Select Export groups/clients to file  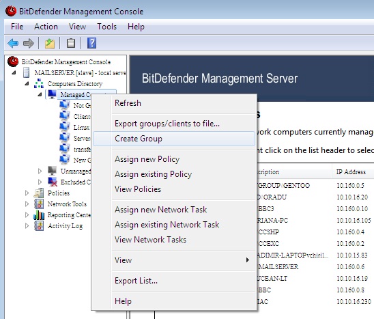pyautogui.click(x=174, y=124)
